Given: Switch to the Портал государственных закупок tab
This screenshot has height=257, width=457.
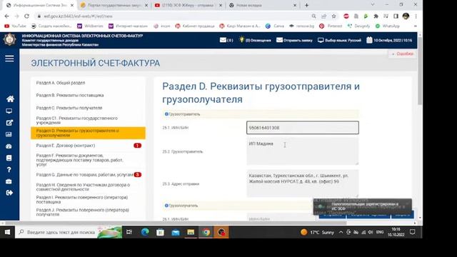Looking at the screenshot, I should coord(114,5).
